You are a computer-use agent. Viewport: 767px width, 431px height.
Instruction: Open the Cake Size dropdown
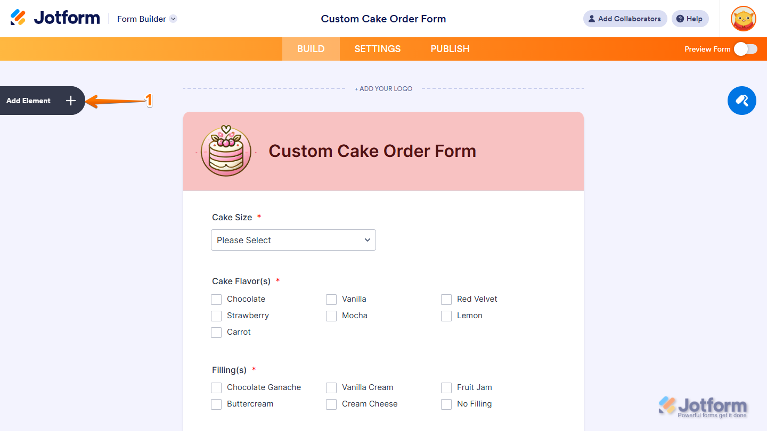click(x=293, y=240)
